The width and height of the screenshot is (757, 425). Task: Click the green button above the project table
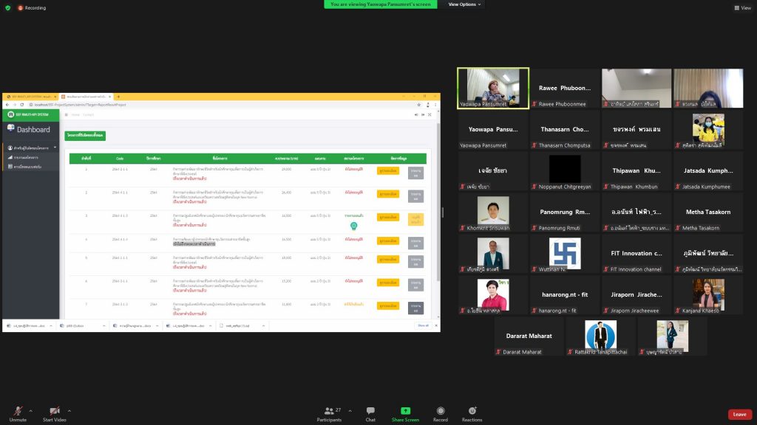click(x=85, y=136)
